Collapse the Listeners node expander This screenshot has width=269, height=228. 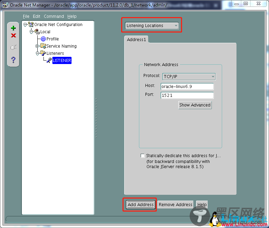37,53
